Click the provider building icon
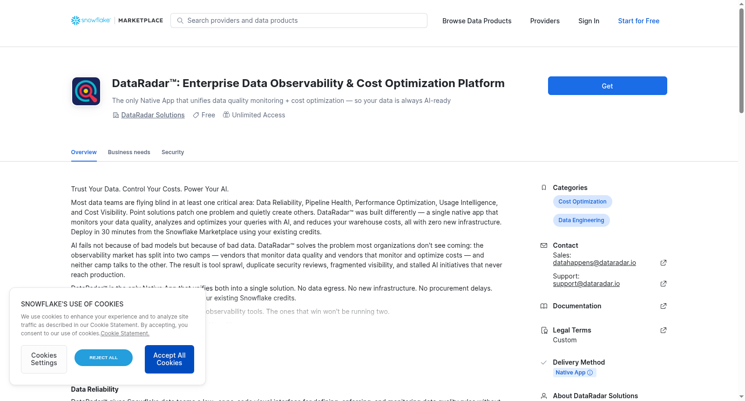This screenshot has width=745, height=401. 116,115
